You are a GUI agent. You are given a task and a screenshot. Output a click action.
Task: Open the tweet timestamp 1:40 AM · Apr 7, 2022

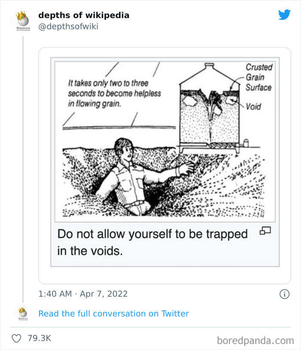coord(83,294)
